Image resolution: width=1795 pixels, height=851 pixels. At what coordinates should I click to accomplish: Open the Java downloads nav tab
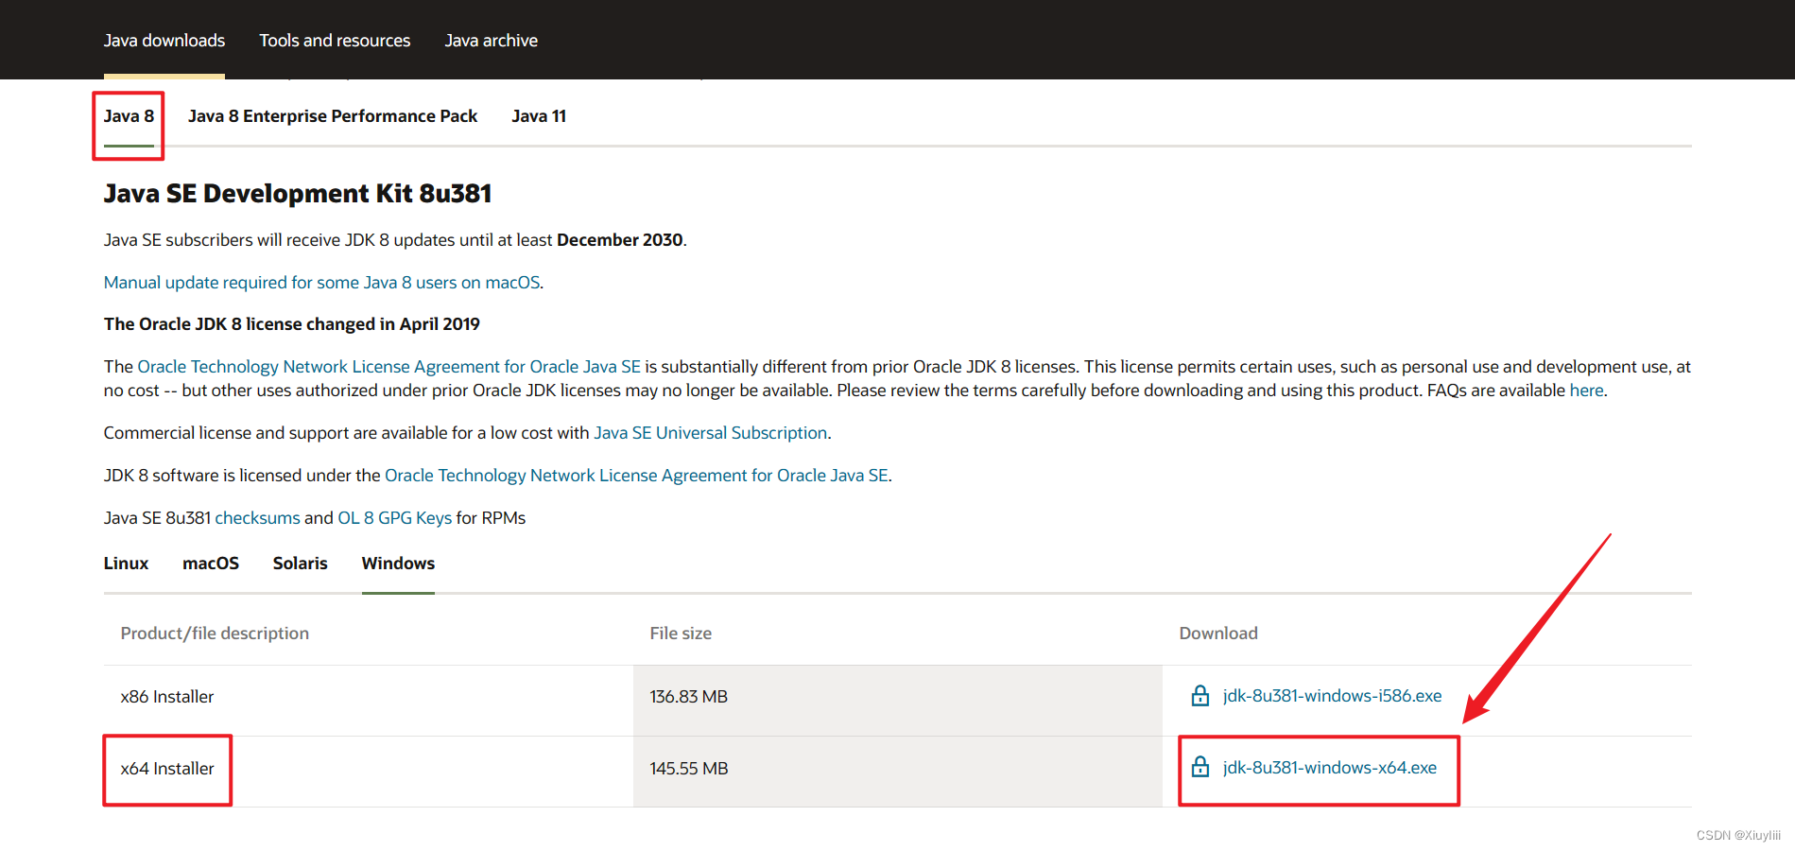(x=164, y=41)
